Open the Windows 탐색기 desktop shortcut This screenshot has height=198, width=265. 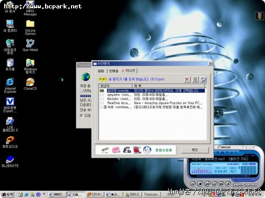click(30, 66)
